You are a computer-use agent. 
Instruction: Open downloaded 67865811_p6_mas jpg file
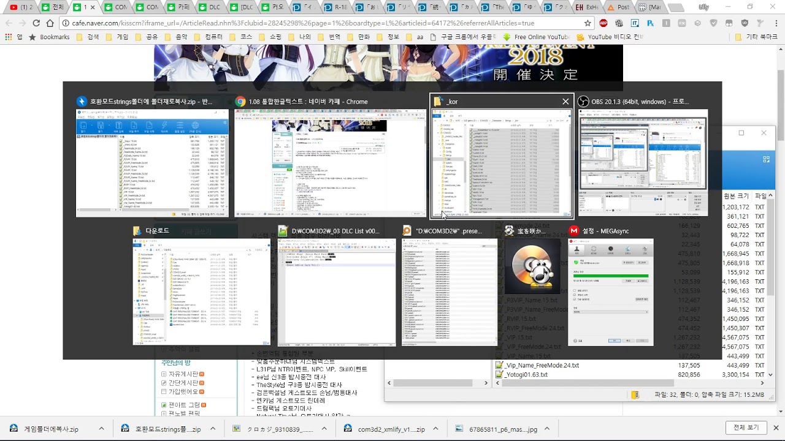pos(496,429)
